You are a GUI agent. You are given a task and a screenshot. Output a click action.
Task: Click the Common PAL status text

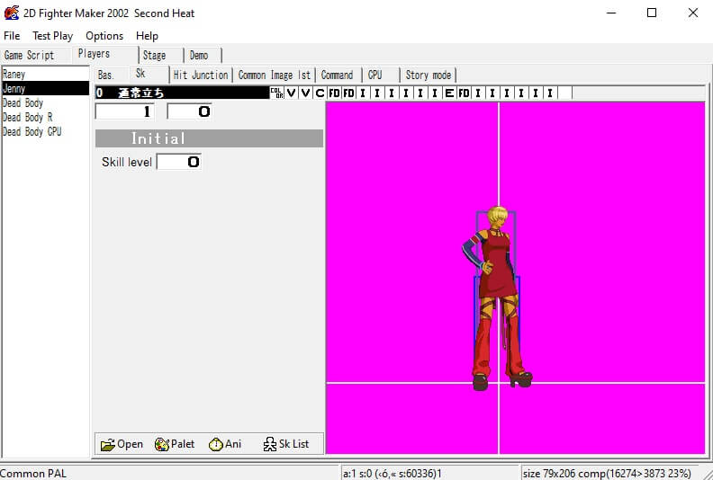coord(33,474)
